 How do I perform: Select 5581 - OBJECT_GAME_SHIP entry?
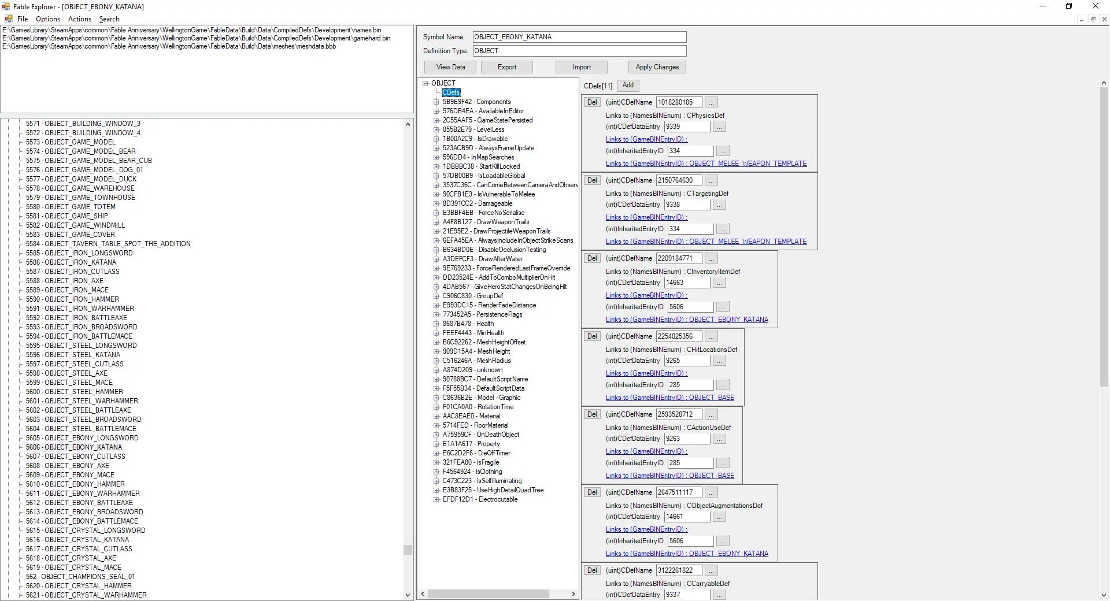tap(67, 216)
